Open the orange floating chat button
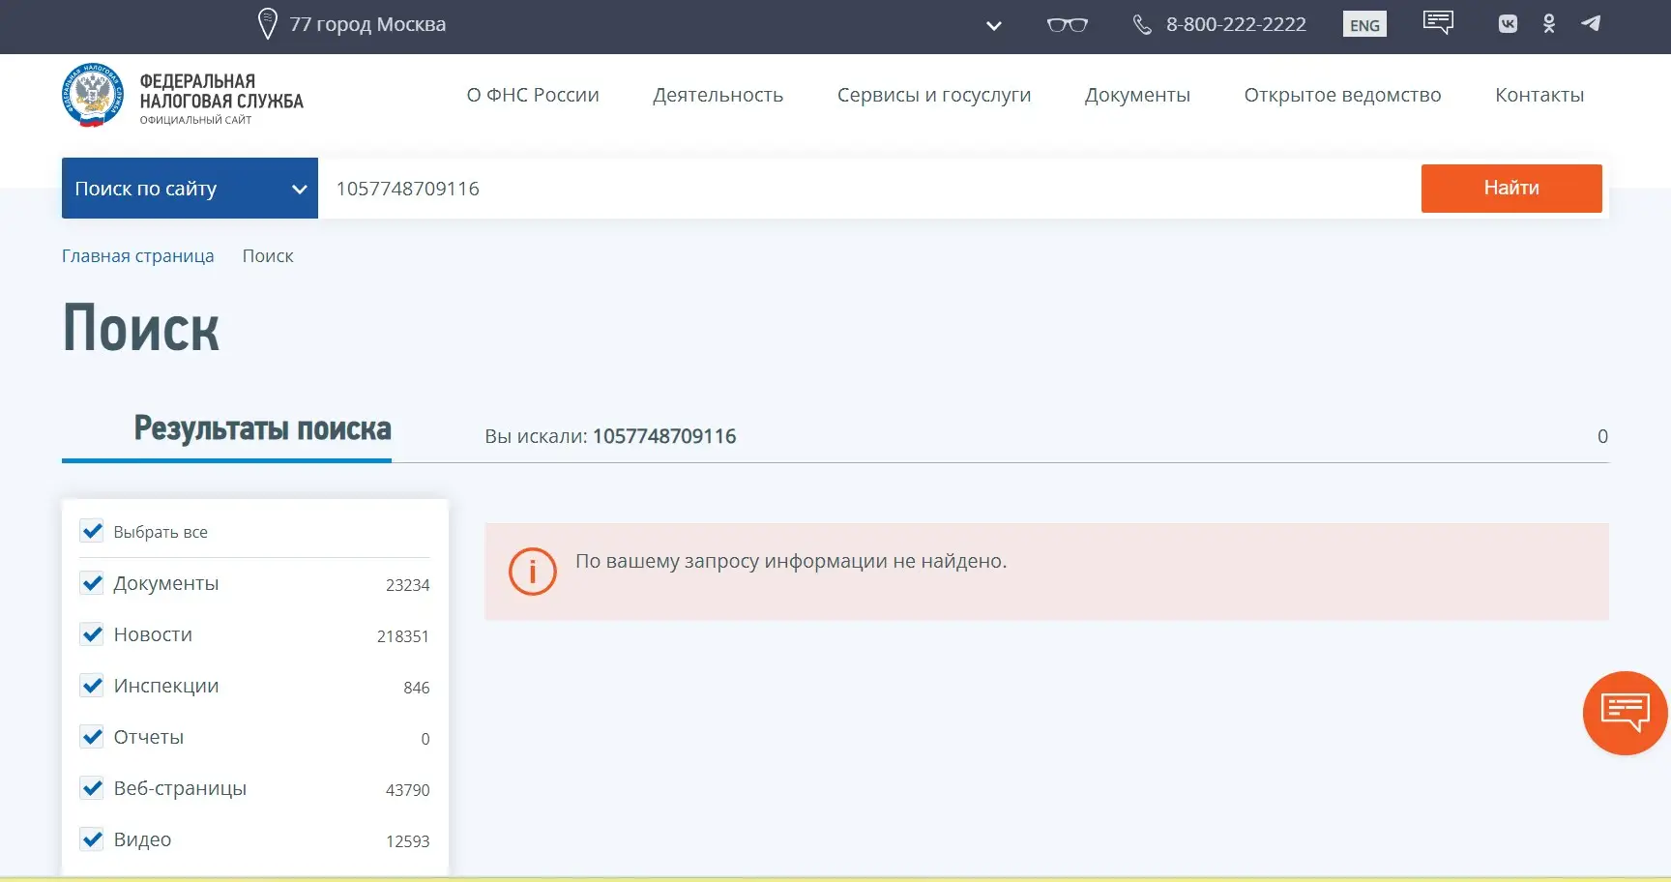The width and height of the screenshot is (1671, 882). pos(1625,714)
